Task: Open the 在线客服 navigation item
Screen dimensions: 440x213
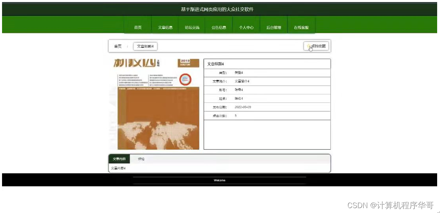Action: click(301, 27)
